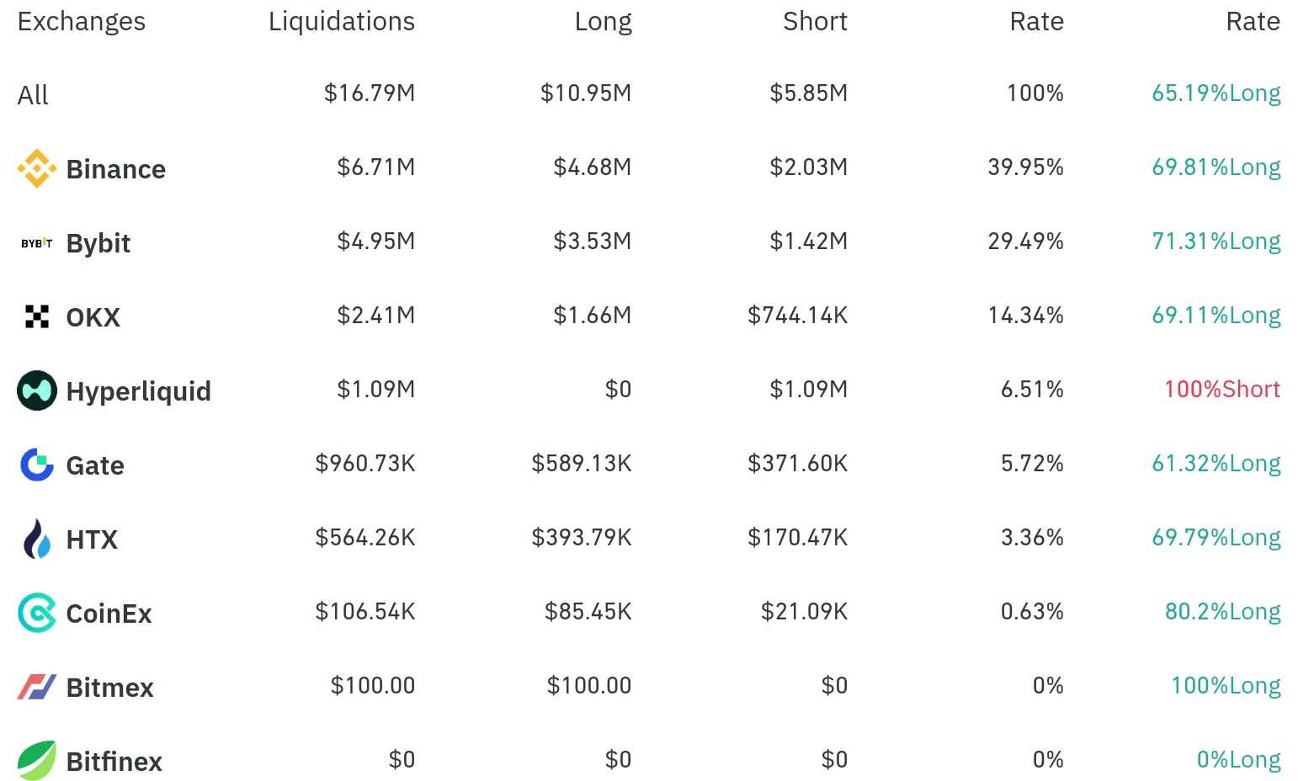Click the Bybit logo icon
The width and height of the screenshot is (1298, 781).
[37, 243]
